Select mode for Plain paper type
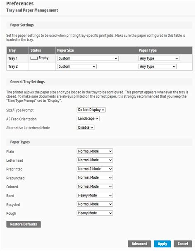 [95, 151]
